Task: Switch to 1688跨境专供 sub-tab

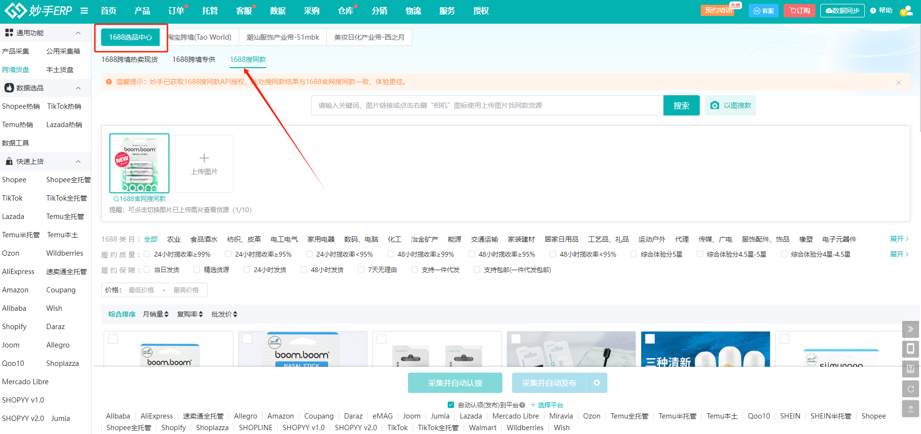Action: pyautogui.click(x=194, y=59)
